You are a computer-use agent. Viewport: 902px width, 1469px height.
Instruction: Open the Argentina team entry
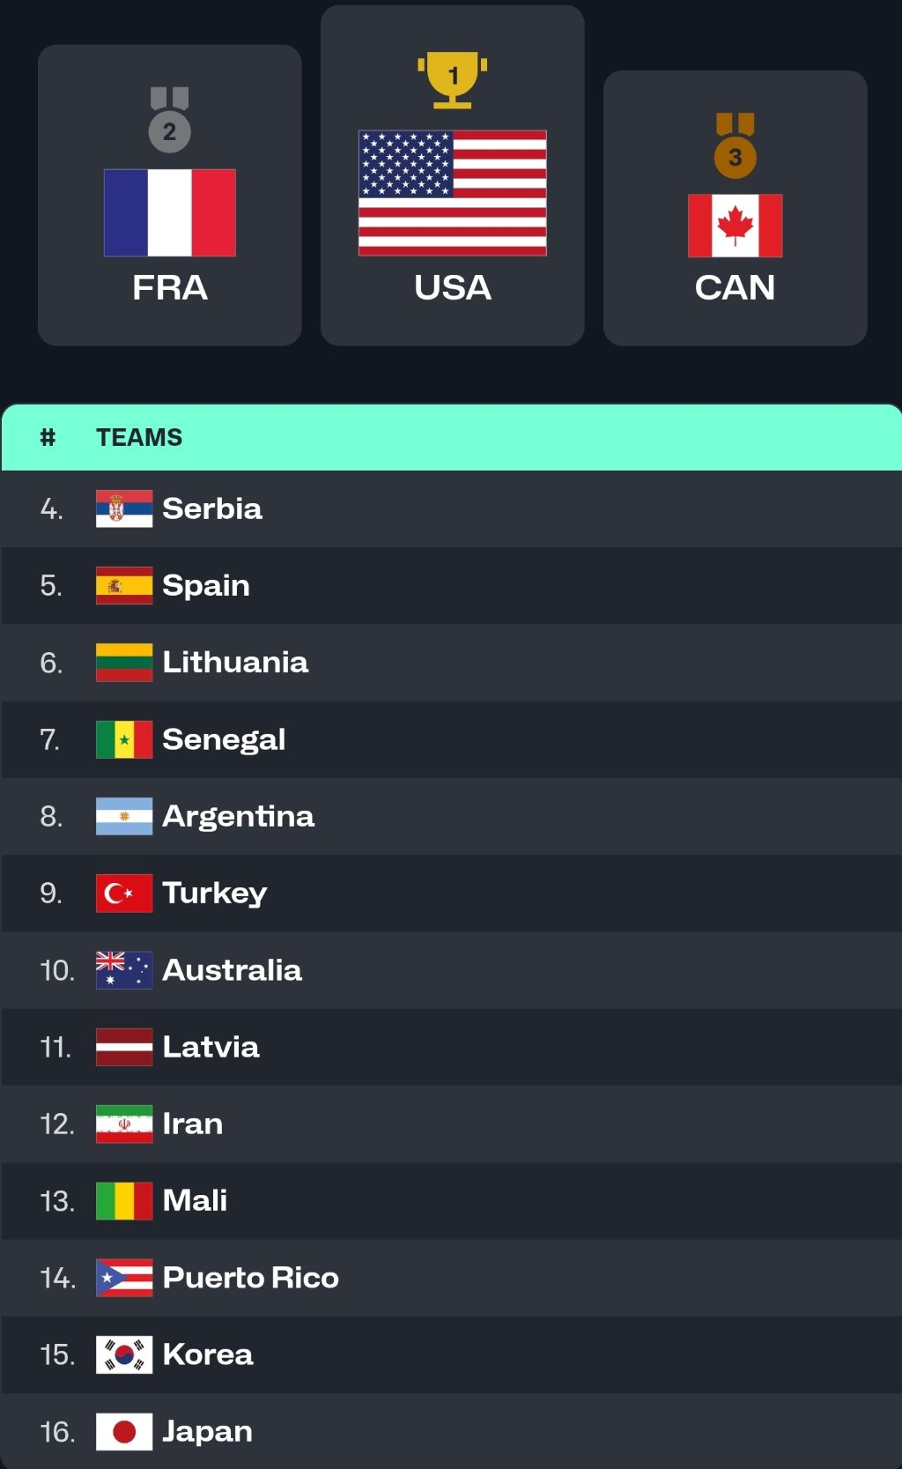[x=238, y=816]
